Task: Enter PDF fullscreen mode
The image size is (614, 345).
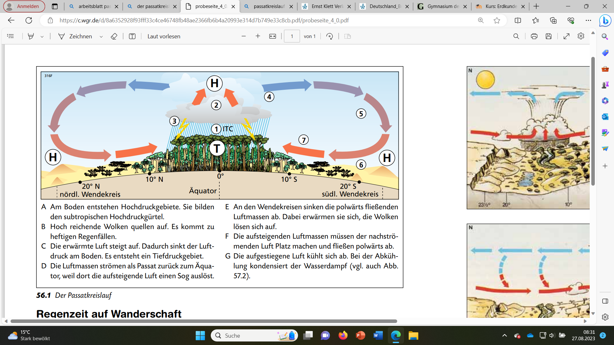Action: (566, 36)
